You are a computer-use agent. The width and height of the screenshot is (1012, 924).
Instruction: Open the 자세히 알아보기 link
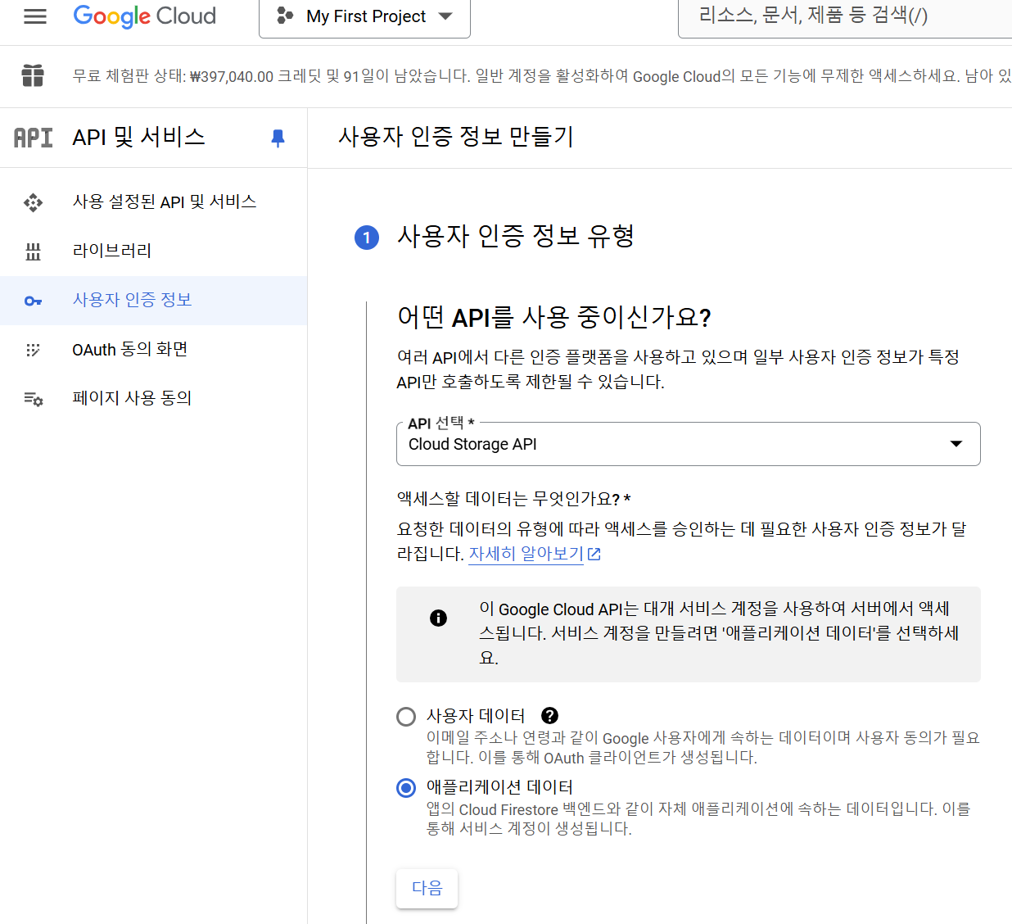pyautogui.click(x=526, y=554)
